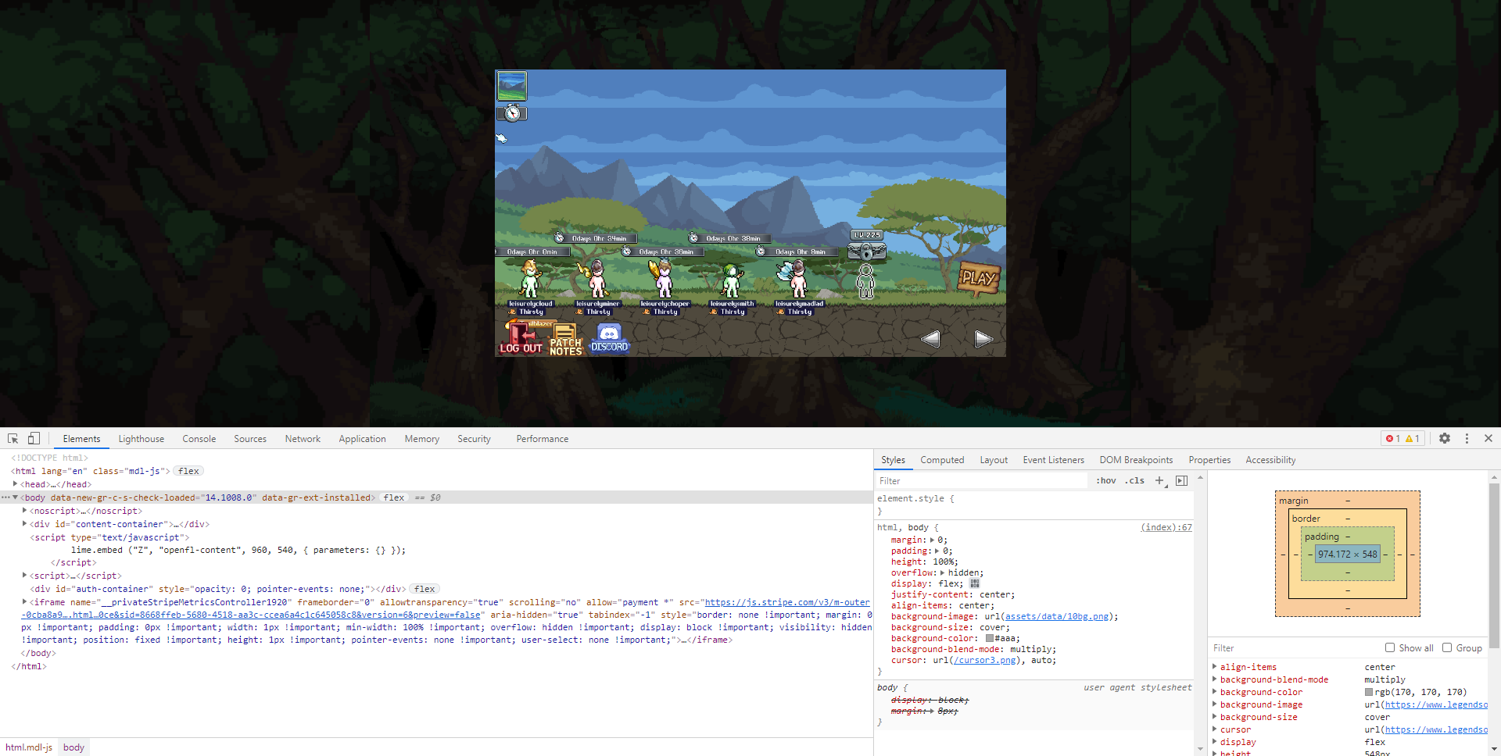Open Patch Notes in the game

[565, 341]
